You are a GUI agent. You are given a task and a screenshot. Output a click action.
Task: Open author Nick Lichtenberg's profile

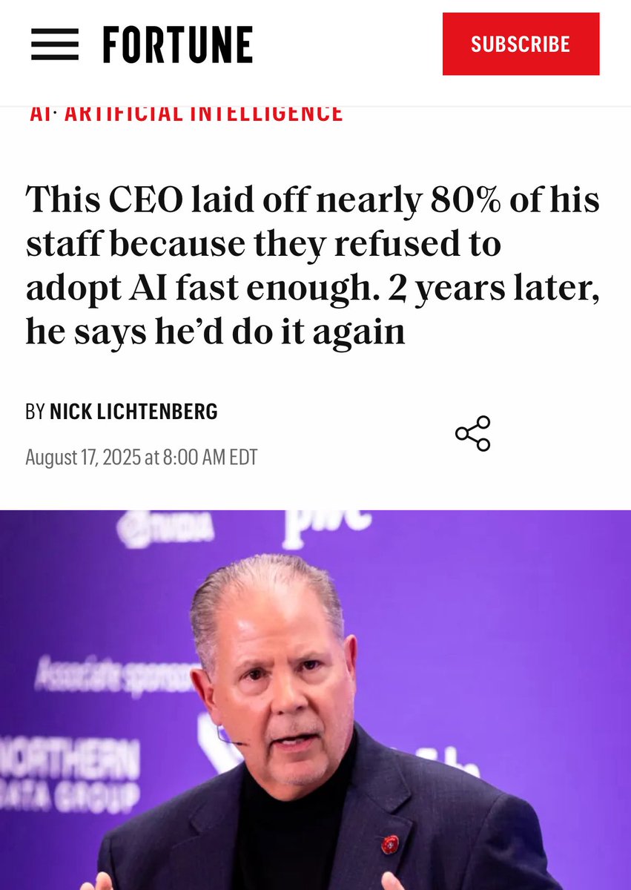(133, 412)
